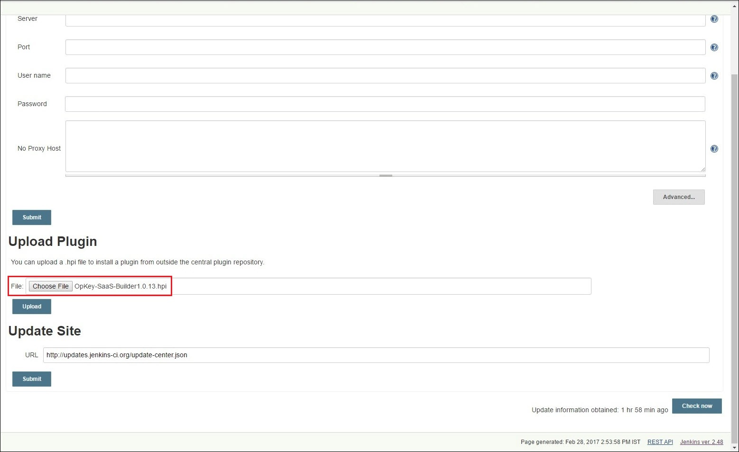739x452 pixels.
Task: Click the 'Update information obtained' status text
Action: click(x=600, y=410)
